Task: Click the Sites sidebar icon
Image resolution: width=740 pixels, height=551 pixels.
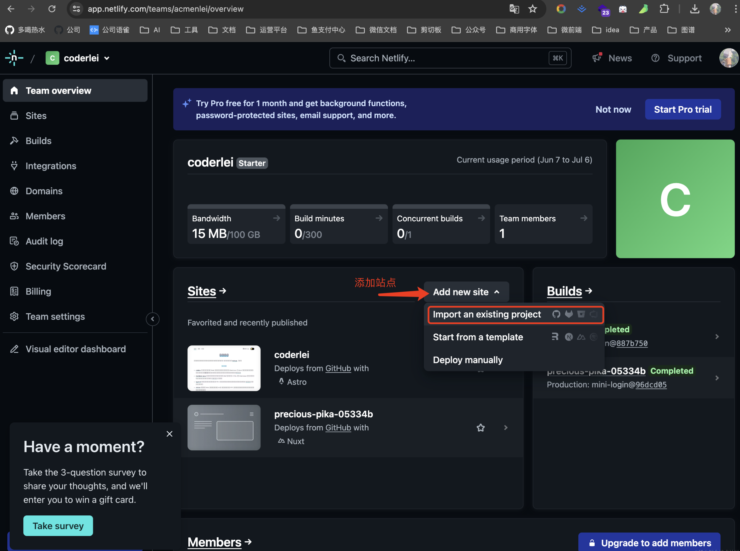Action: pos(14,115)
